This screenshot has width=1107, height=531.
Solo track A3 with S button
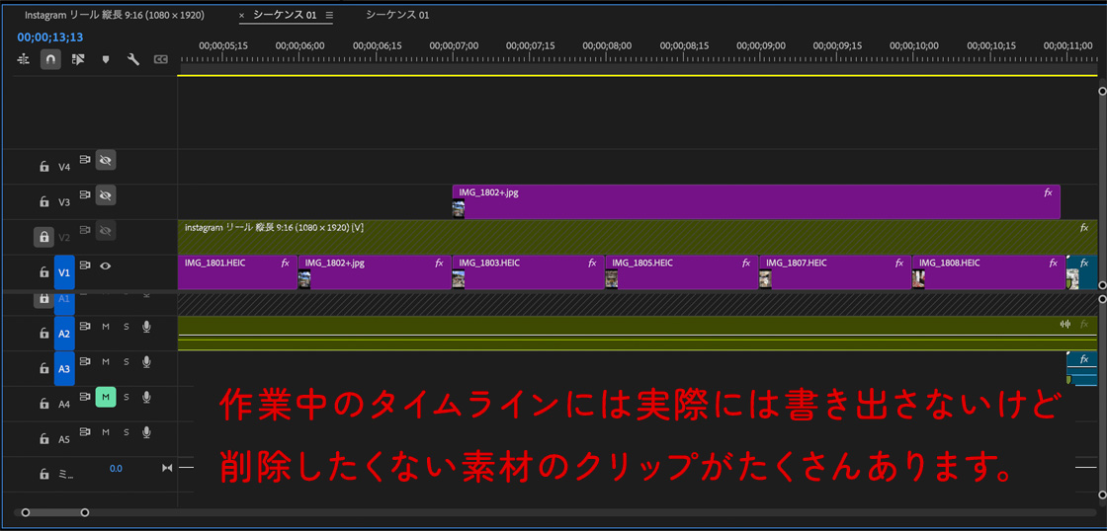126,362
